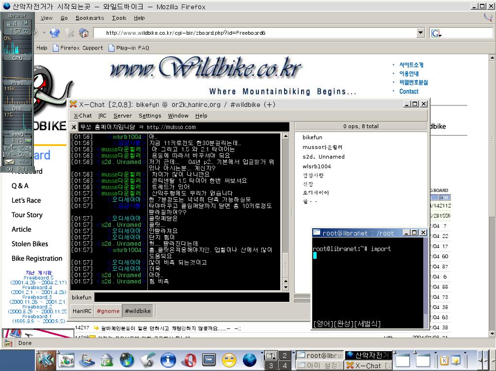Screen dimensions: 496x371
Task: Select user s2d. Unnamed in user list
Action: 323,156
